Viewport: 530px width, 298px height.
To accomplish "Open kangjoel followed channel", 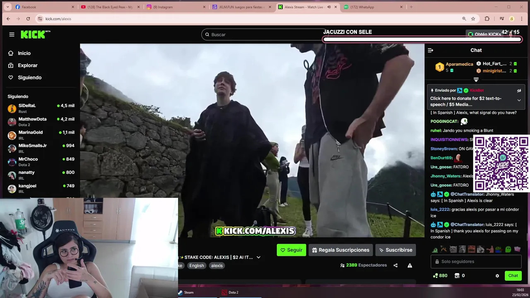I will 41,188.
